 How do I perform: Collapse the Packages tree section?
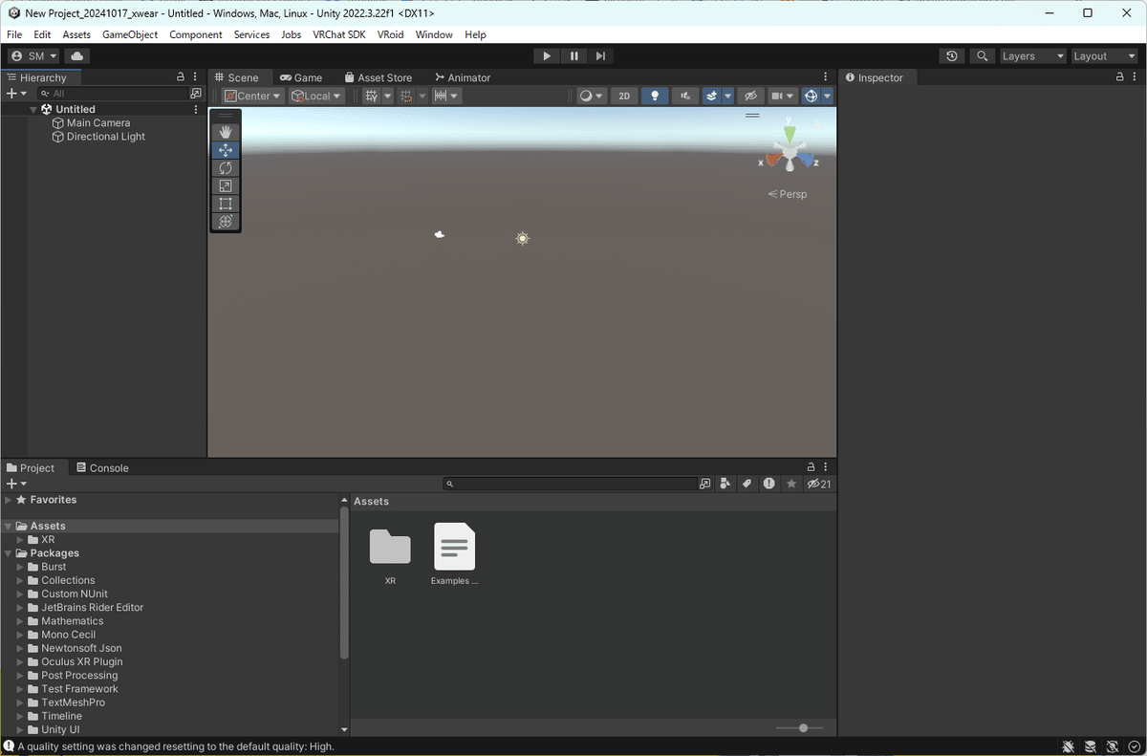(9, 553)
